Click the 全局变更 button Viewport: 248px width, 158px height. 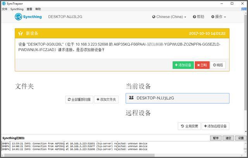pos(189,126)
